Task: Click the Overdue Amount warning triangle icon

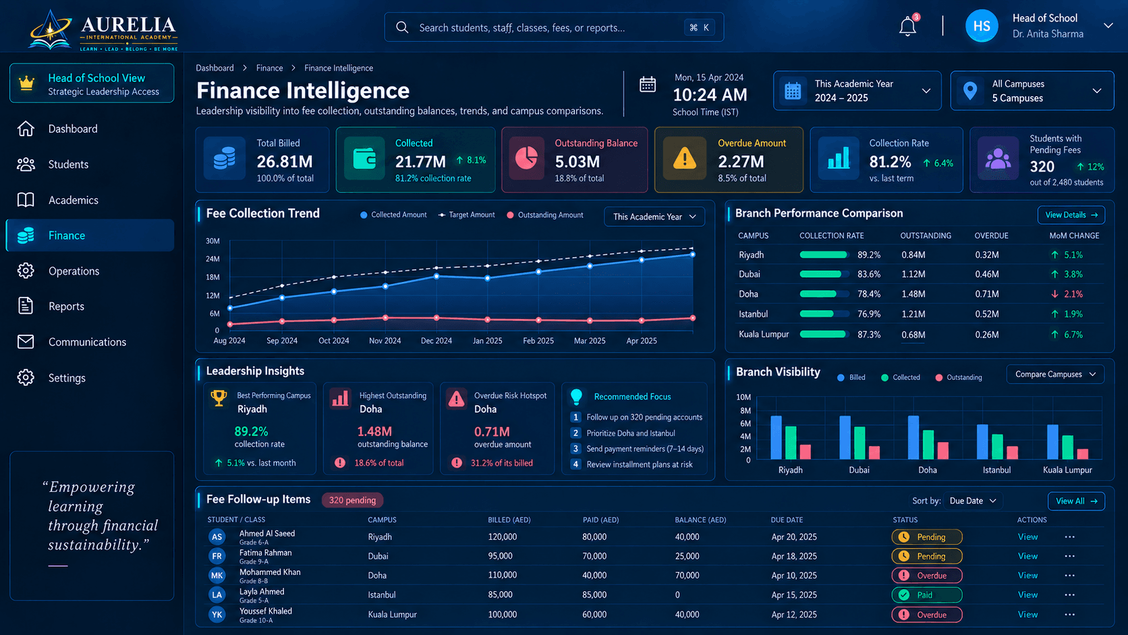Action: tap(685, 159)
